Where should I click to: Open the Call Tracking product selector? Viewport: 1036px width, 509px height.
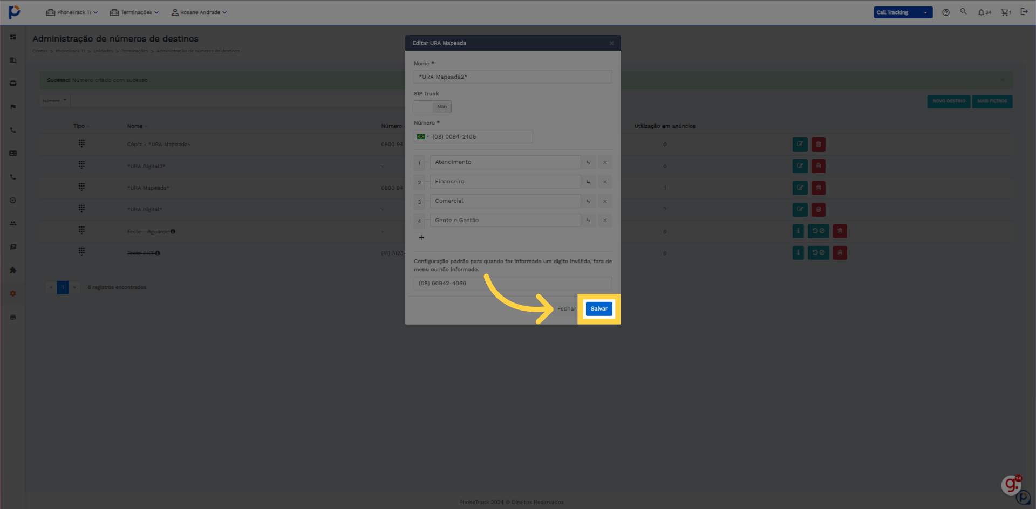point(903,12)
